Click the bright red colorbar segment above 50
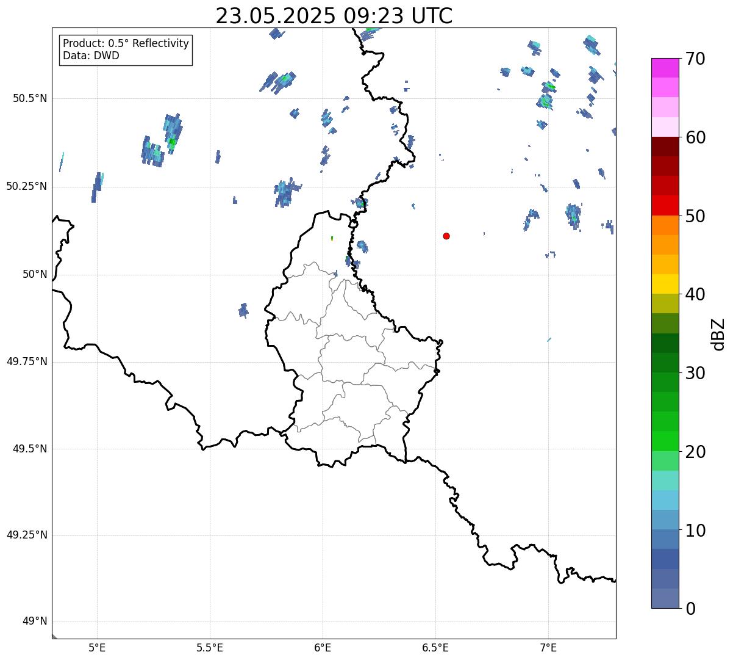Image resolution: width=733 pixels, height=660 pixels. pos(665,206)
